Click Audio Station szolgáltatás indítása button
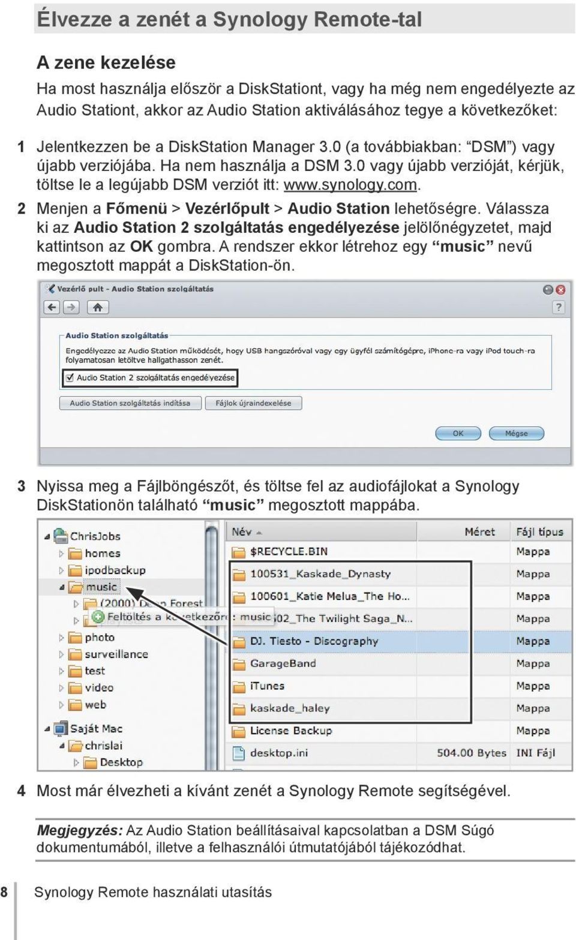This screenshot has width=576, height=940. pos(130,403)
